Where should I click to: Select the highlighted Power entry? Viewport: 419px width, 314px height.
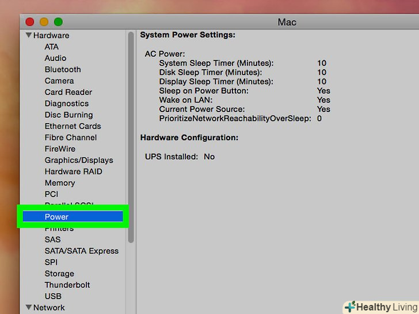pos(73,217)
